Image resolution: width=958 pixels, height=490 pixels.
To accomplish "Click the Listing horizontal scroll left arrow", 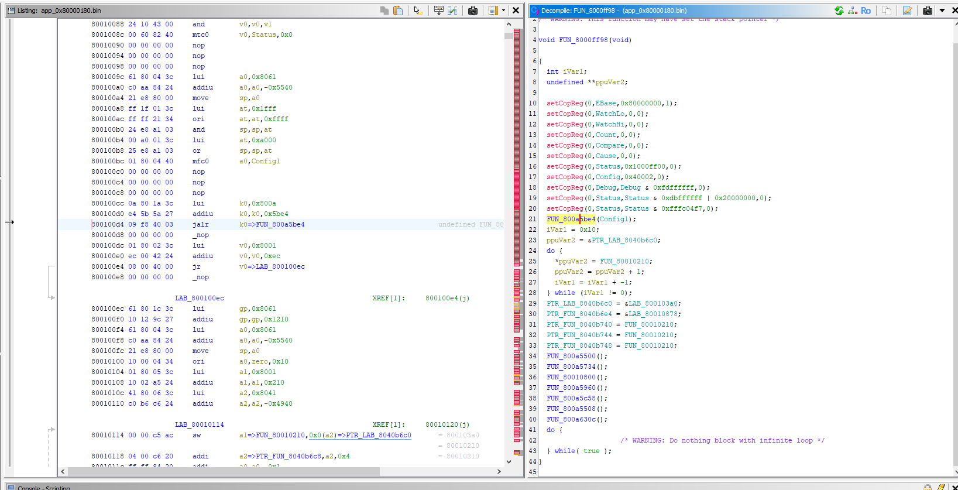I will (63, 471).
